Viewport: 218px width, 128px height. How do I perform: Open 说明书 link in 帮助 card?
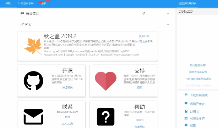[x=140, y=120]
